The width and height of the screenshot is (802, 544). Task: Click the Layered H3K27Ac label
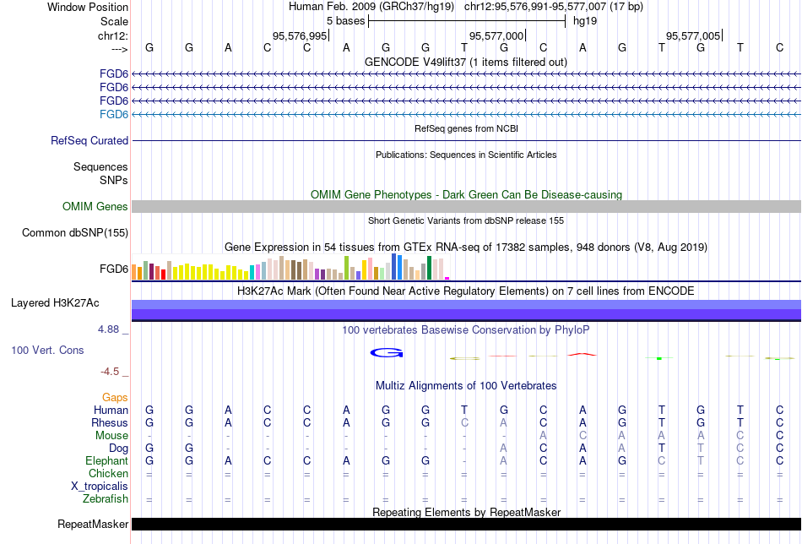click(x=55, y=303)
